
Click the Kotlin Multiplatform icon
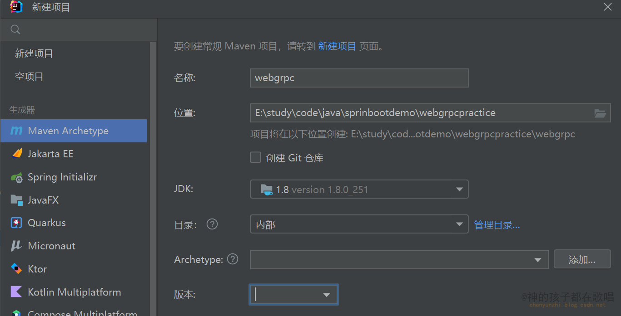point(17,292)
